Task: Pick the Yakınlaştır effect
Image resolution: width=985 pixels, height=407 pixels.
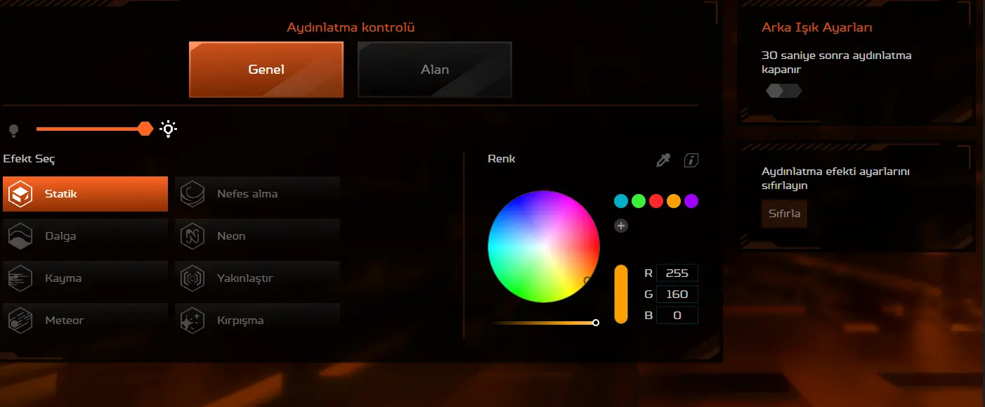Action: click(x=258, y=278)
